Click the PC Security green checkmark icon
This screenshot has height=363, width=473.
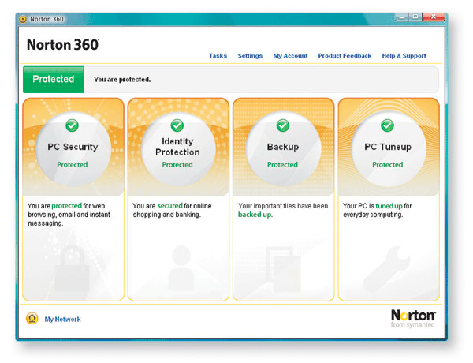tap(73, 125)
